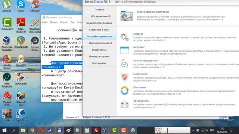Click Монитор оборудования title in settings list
Viewport: 239px width, 134px height.
point(145,60)
